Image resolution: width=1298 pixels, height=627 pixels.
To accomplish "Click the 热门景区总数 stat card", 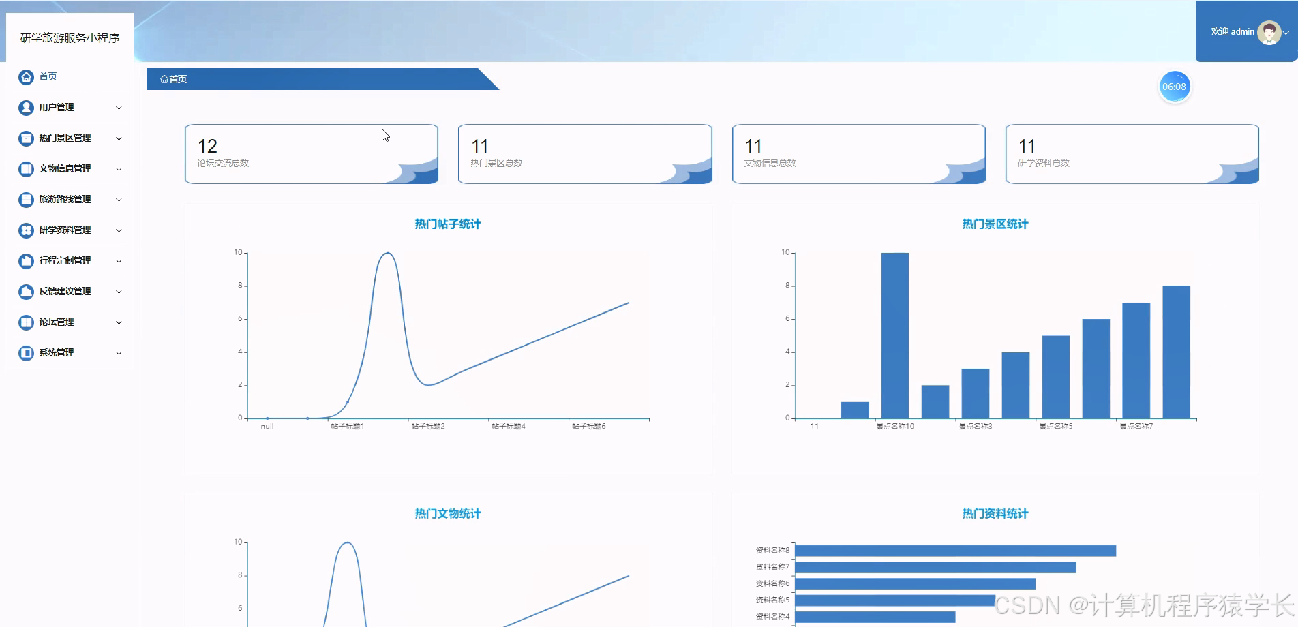I will click(x=585, y=154).
